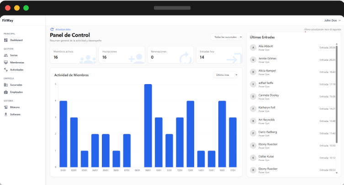Screen dimensions: 344x185
Task: Click the name Dallas Kulas in entries
Action: tap(266, 157)
